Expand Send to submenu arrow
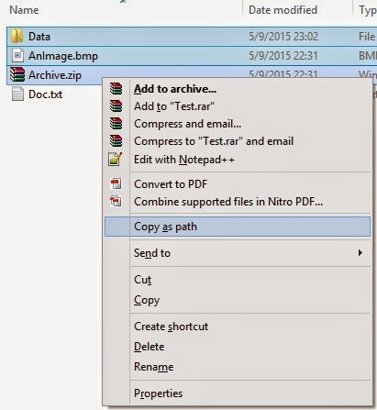This screenshot has height=410, width=377. (360, 253)
